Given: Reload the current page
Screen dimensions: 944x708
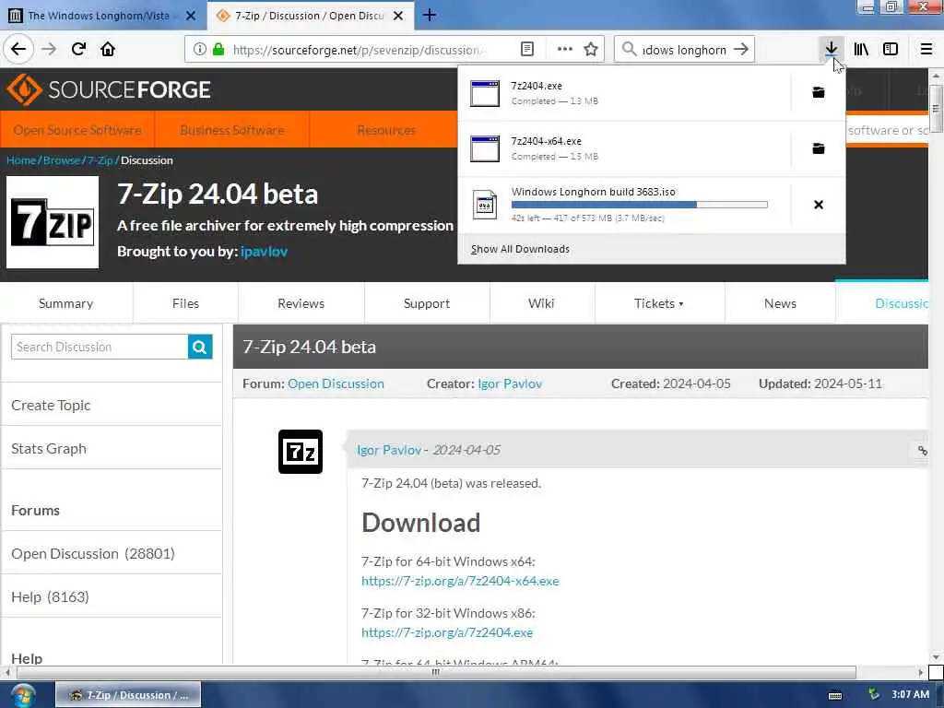Looking at the screenshot, I should click(78, 49).
